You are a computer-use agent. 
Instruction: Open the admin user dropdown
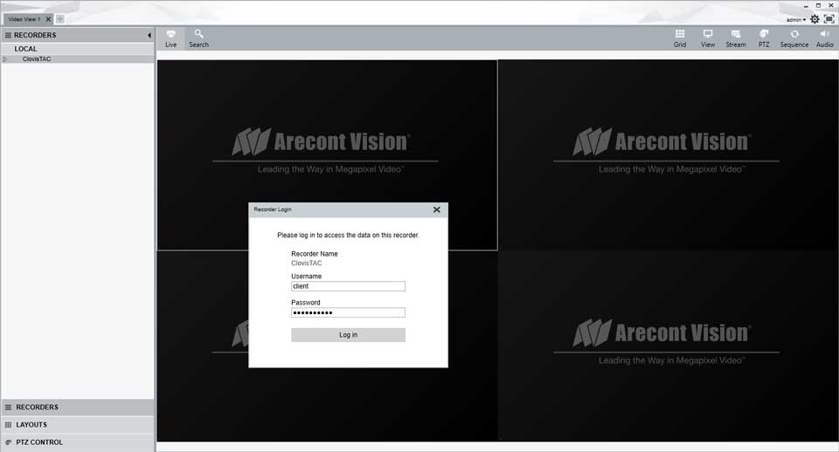[795, 19]
